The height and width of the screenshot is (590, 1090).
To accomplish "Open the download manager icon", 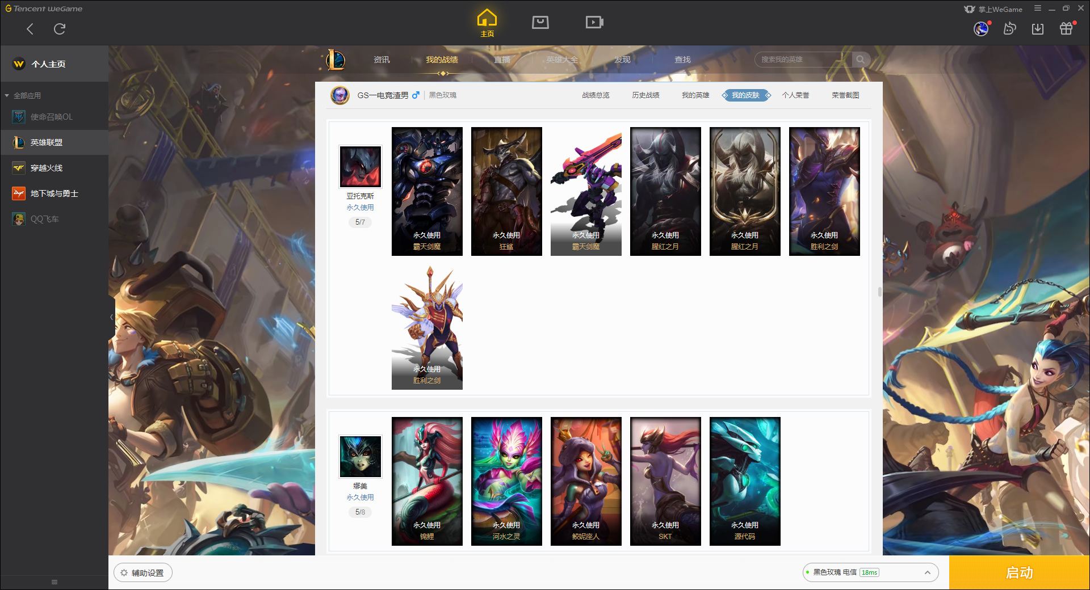I will pos(1038,28).
